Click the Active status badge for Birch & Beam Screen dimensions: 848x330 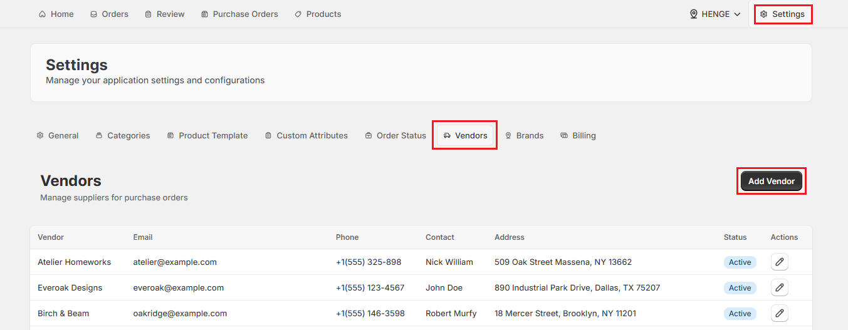[740, 314]
